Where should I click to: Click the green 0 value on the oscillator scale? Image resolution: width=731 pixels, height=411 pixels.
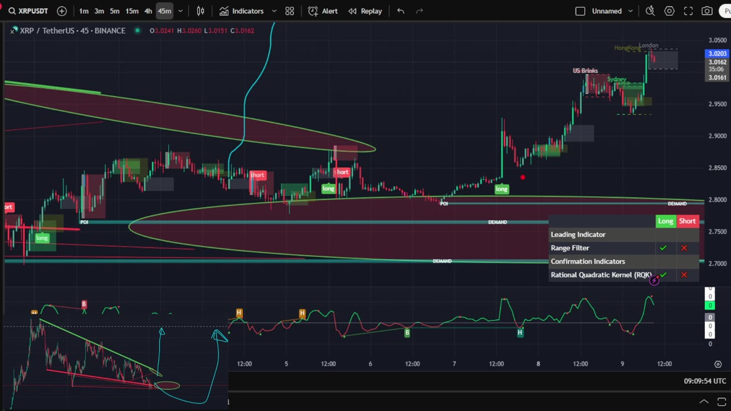coord(710,305)
